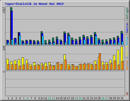Image resolution: width=130 pixels, height=101 pixels.
Task: Click the cyan Seiten bar on day 10
Action: click(x=43, y=40)
